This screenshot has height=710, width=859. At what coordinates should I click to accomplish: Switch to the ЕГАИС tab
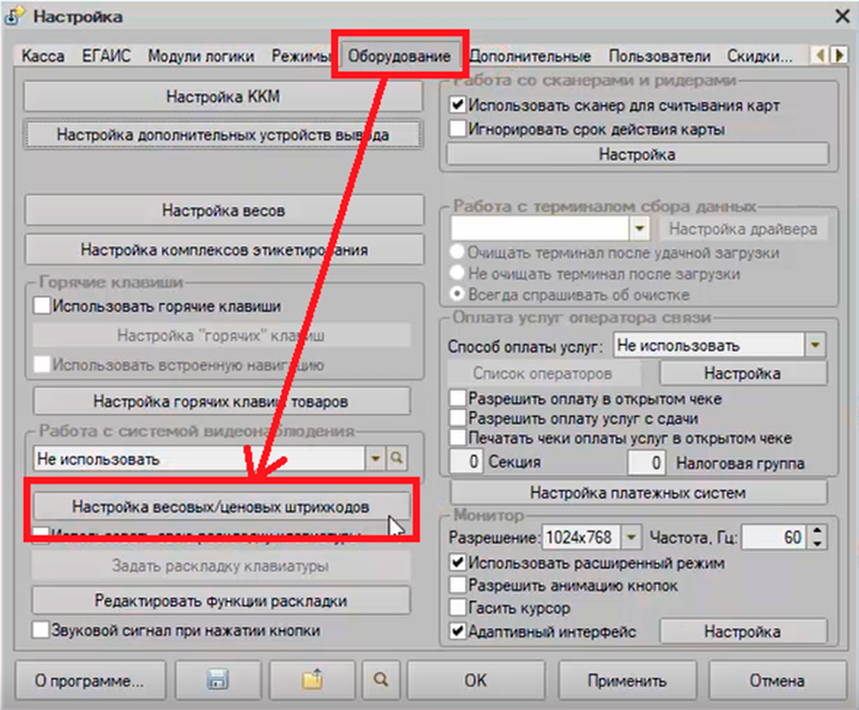(x=107, y=57)
